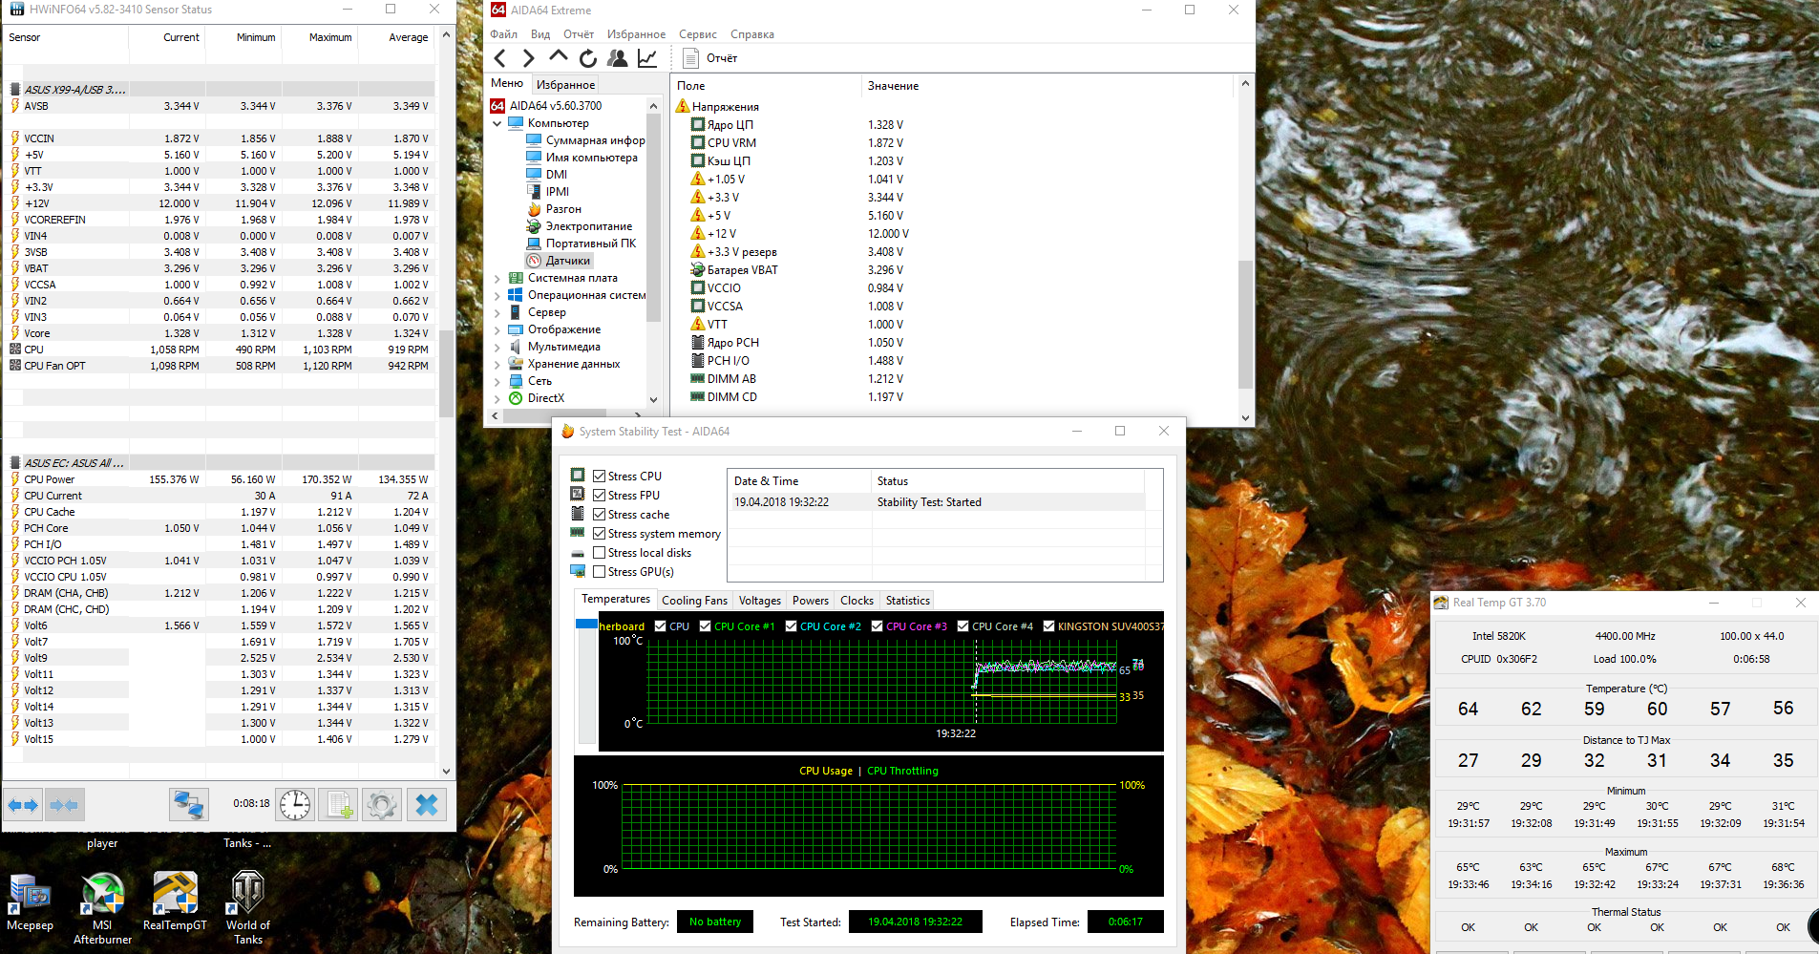Uncheck Stress system memory checkbox
1819x954 pixels.
click(599, 534)
